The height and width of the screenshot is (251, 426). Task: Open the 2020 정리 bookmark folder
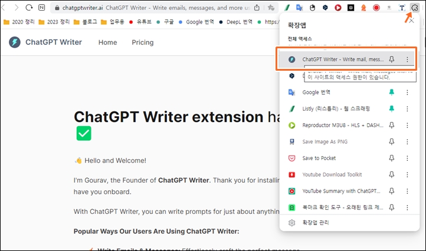19,22
